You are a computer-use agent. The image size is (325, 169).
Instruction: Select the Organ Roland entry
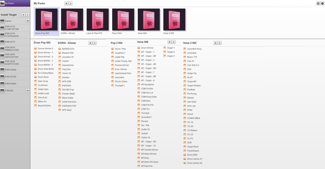click(194, 85)
